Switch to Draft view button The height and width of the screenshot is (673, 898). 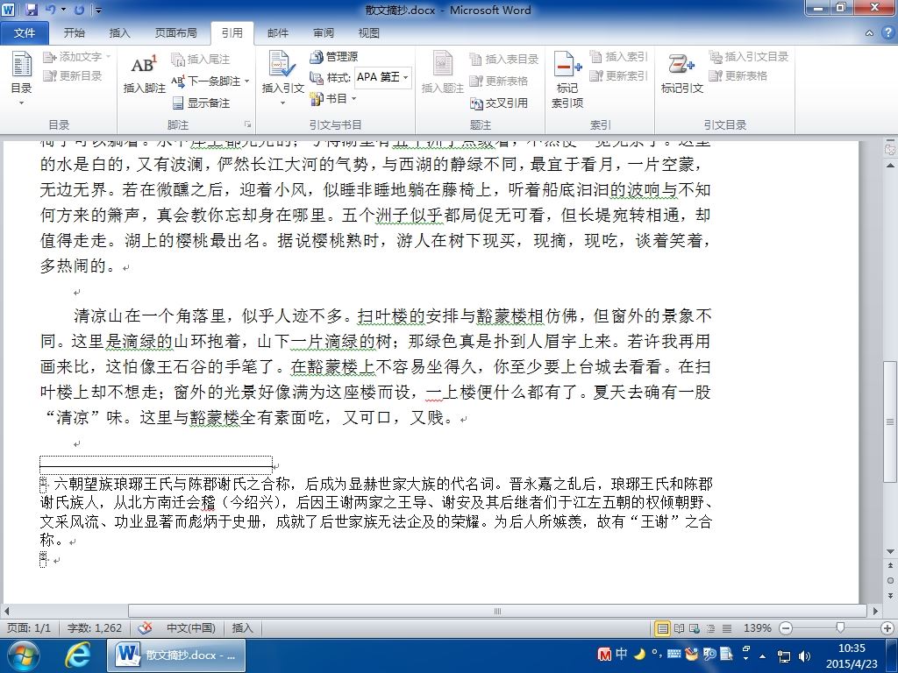click(727, 627)
